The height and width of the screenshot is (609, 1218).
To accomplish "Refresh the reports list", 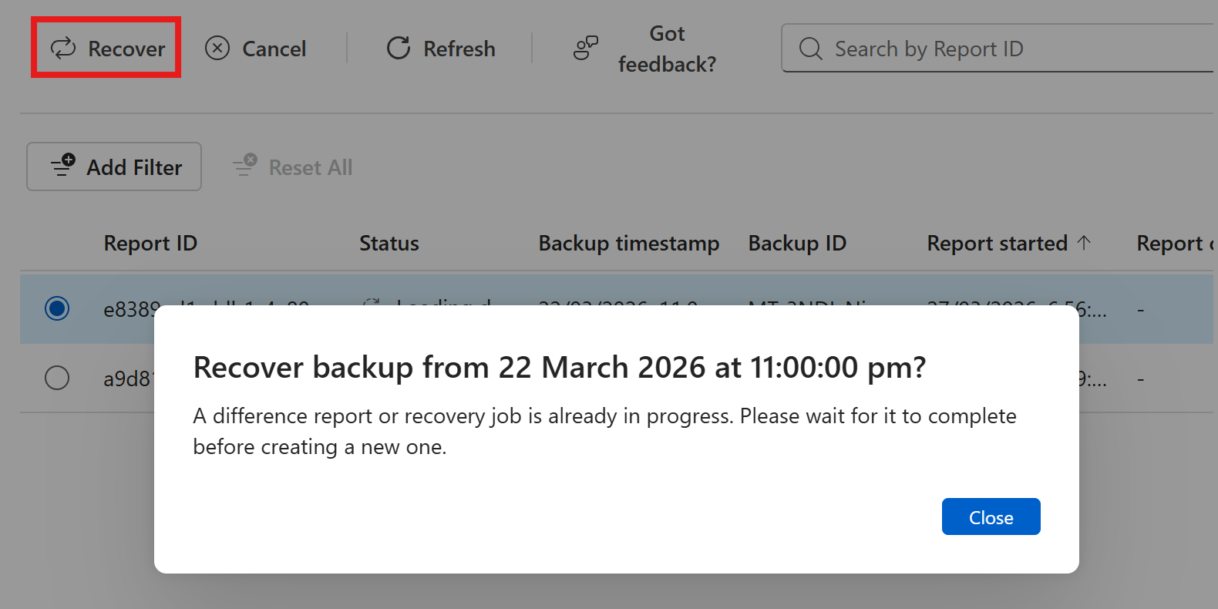I will (x=441, y=49).
